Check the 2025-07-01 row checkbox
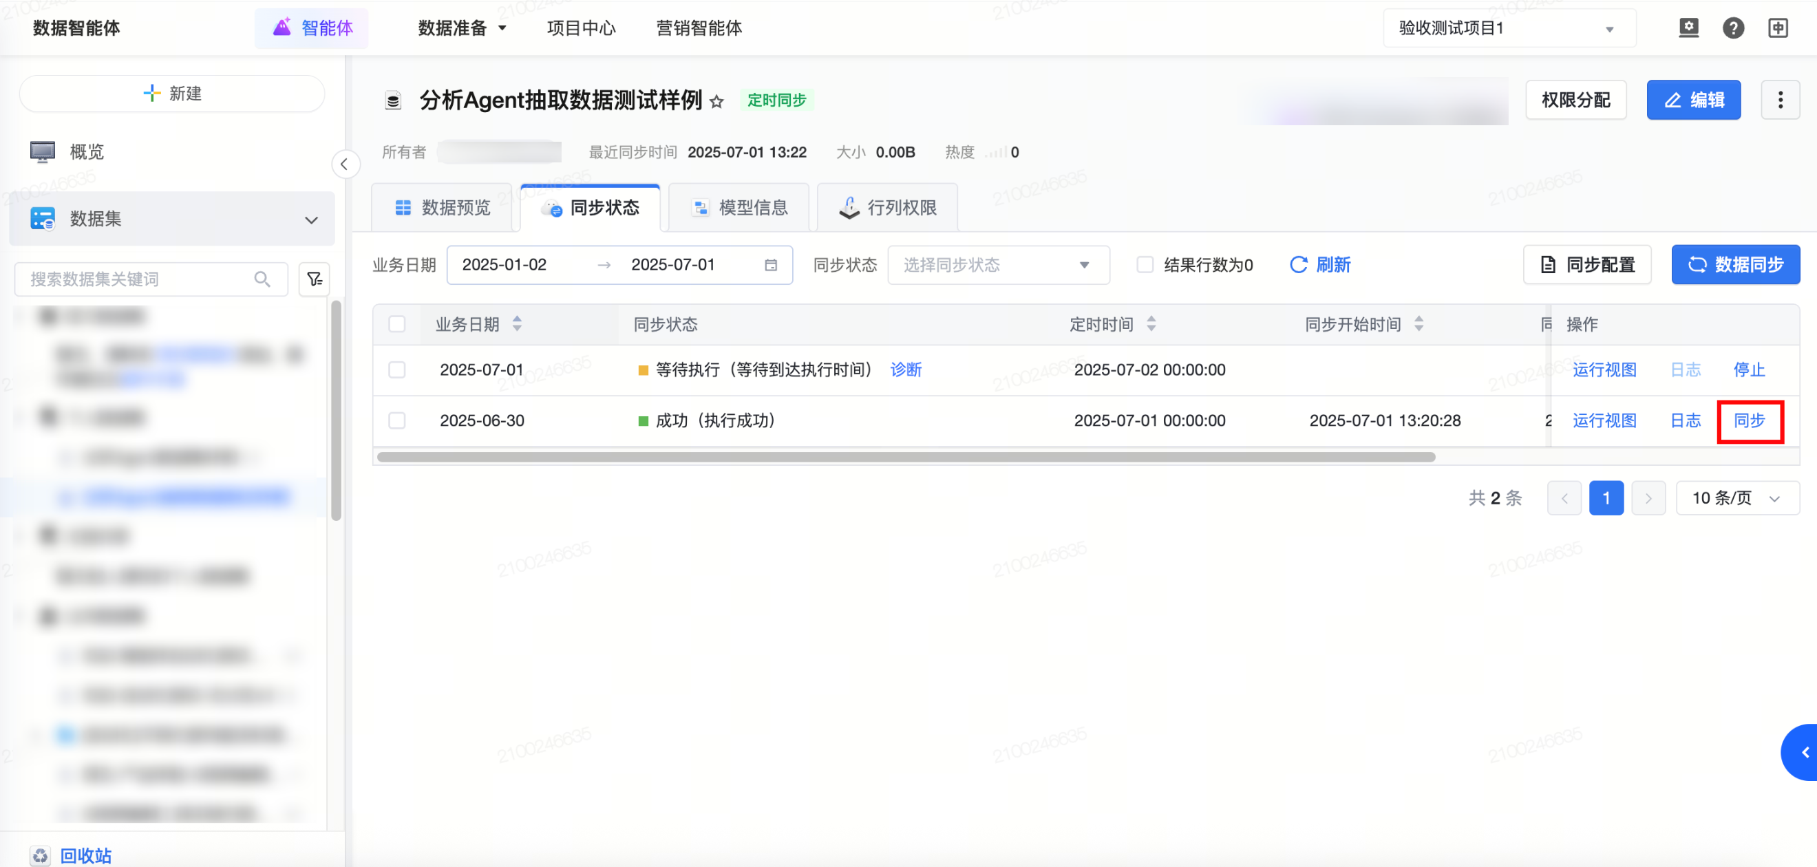Viewport: 1817px width, 867px height. [397, 370]
